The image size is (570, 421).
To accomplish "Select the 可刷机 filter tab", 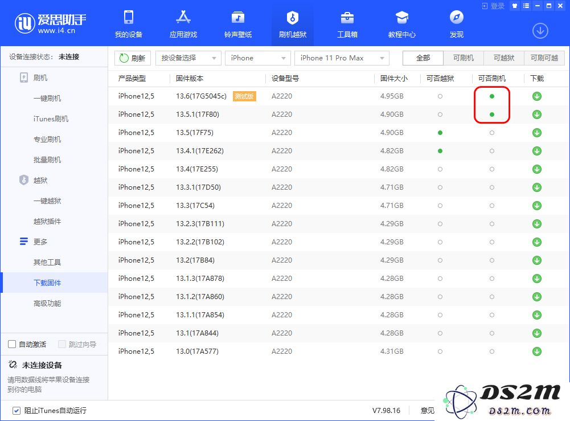I will click(464, 58).
